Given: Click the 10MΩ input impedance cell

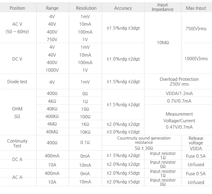Looking at the screenshot, I should 163,43.
